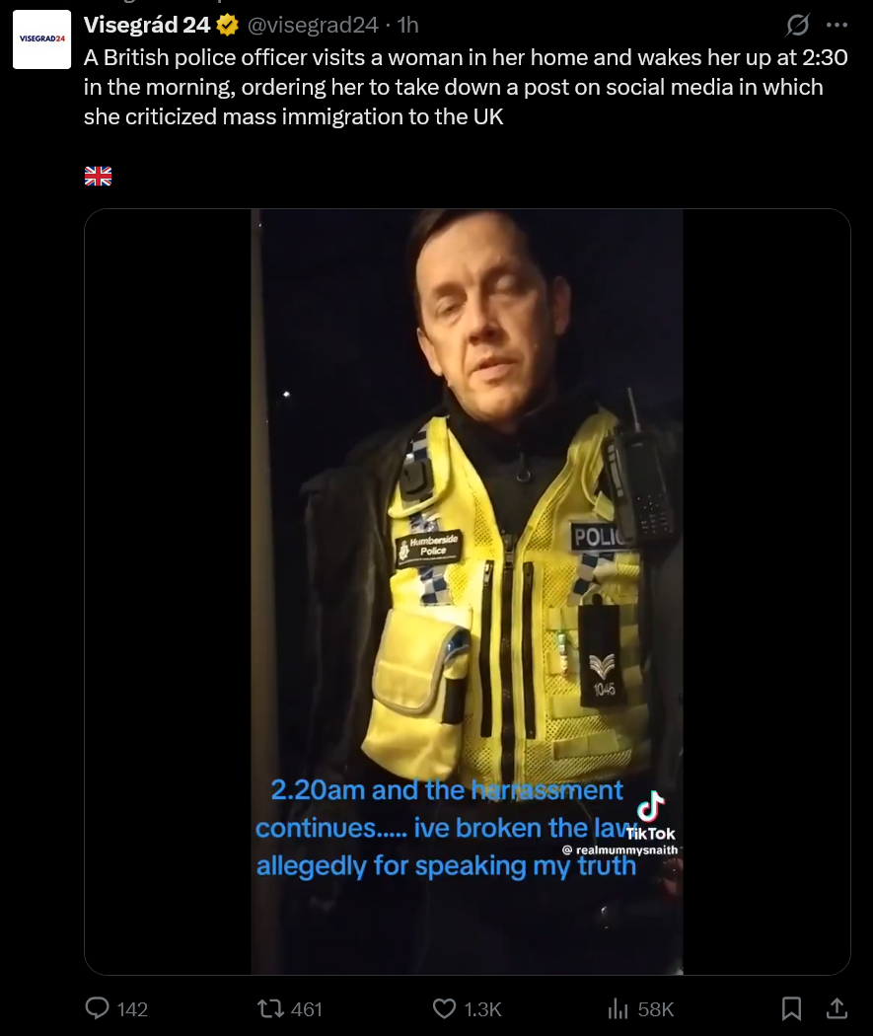Image resolution: width=873 pixels, height=1036 pixels.
Task: Click the Humberside Police badge in video
Action: (429, 546)
